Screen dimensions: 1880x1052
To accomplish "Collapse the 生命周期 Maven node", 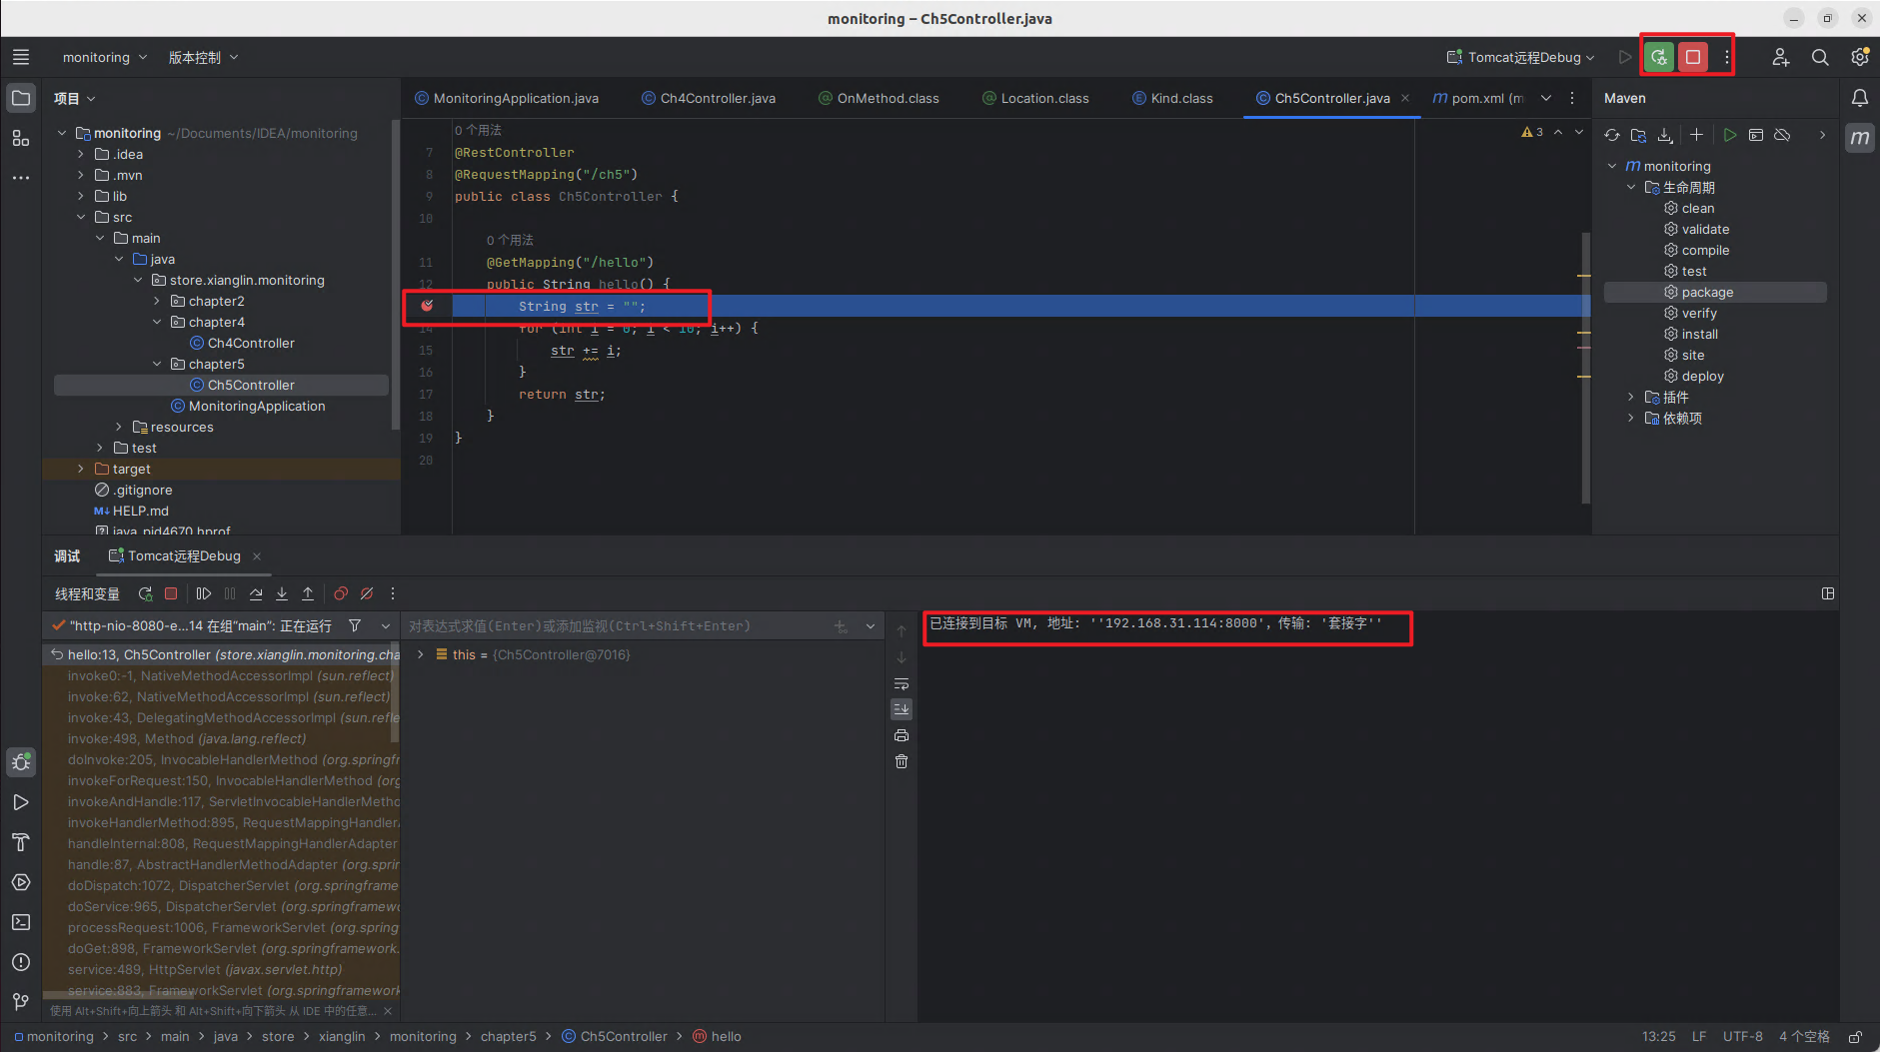I will click(1631, 187).
